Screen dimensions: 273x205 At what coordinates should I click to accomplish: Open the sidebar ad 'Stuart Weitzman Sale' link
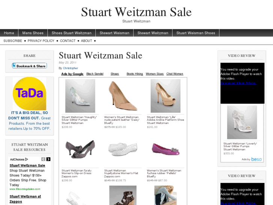27,166
